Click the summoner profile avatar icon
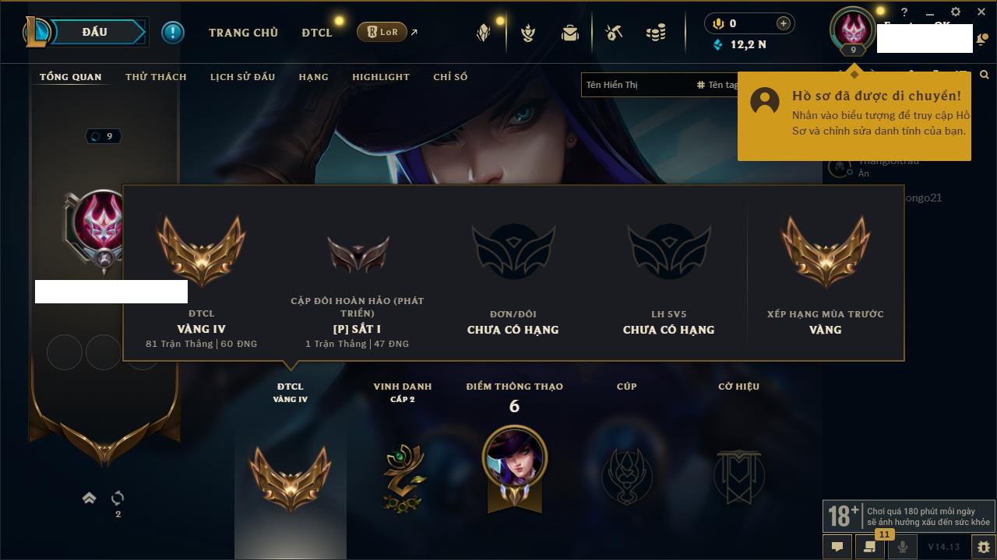Image resolution: width=997 pixels, height=560 pixels. [x=854, y=30]
